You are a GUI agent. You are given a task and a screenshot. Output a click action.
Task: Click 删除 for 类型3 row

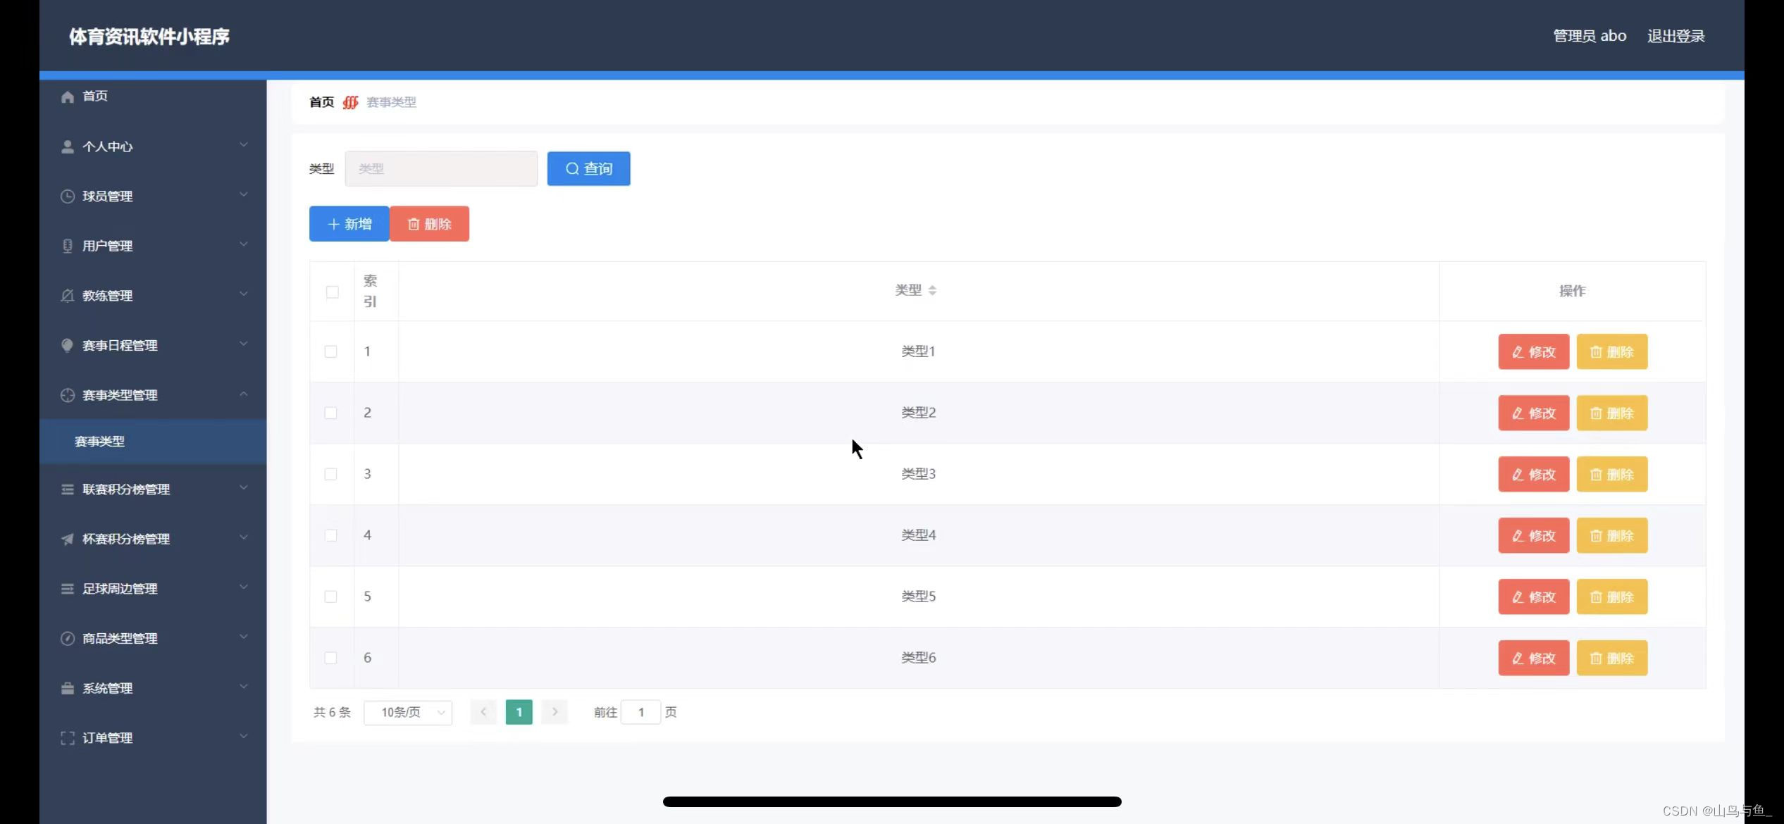tap(1612, 475)
